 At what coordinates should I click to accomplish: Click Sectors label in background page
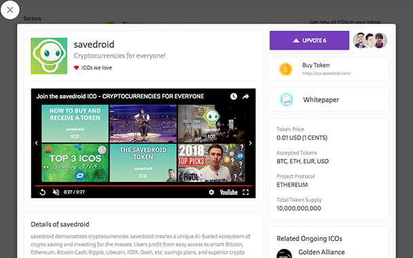coord(32,19)
